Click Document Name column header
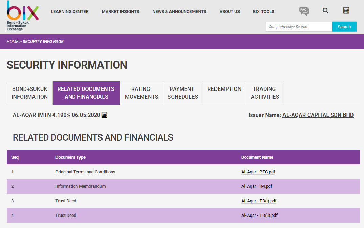Screen dimensions: 364x228 pos(257,157)
